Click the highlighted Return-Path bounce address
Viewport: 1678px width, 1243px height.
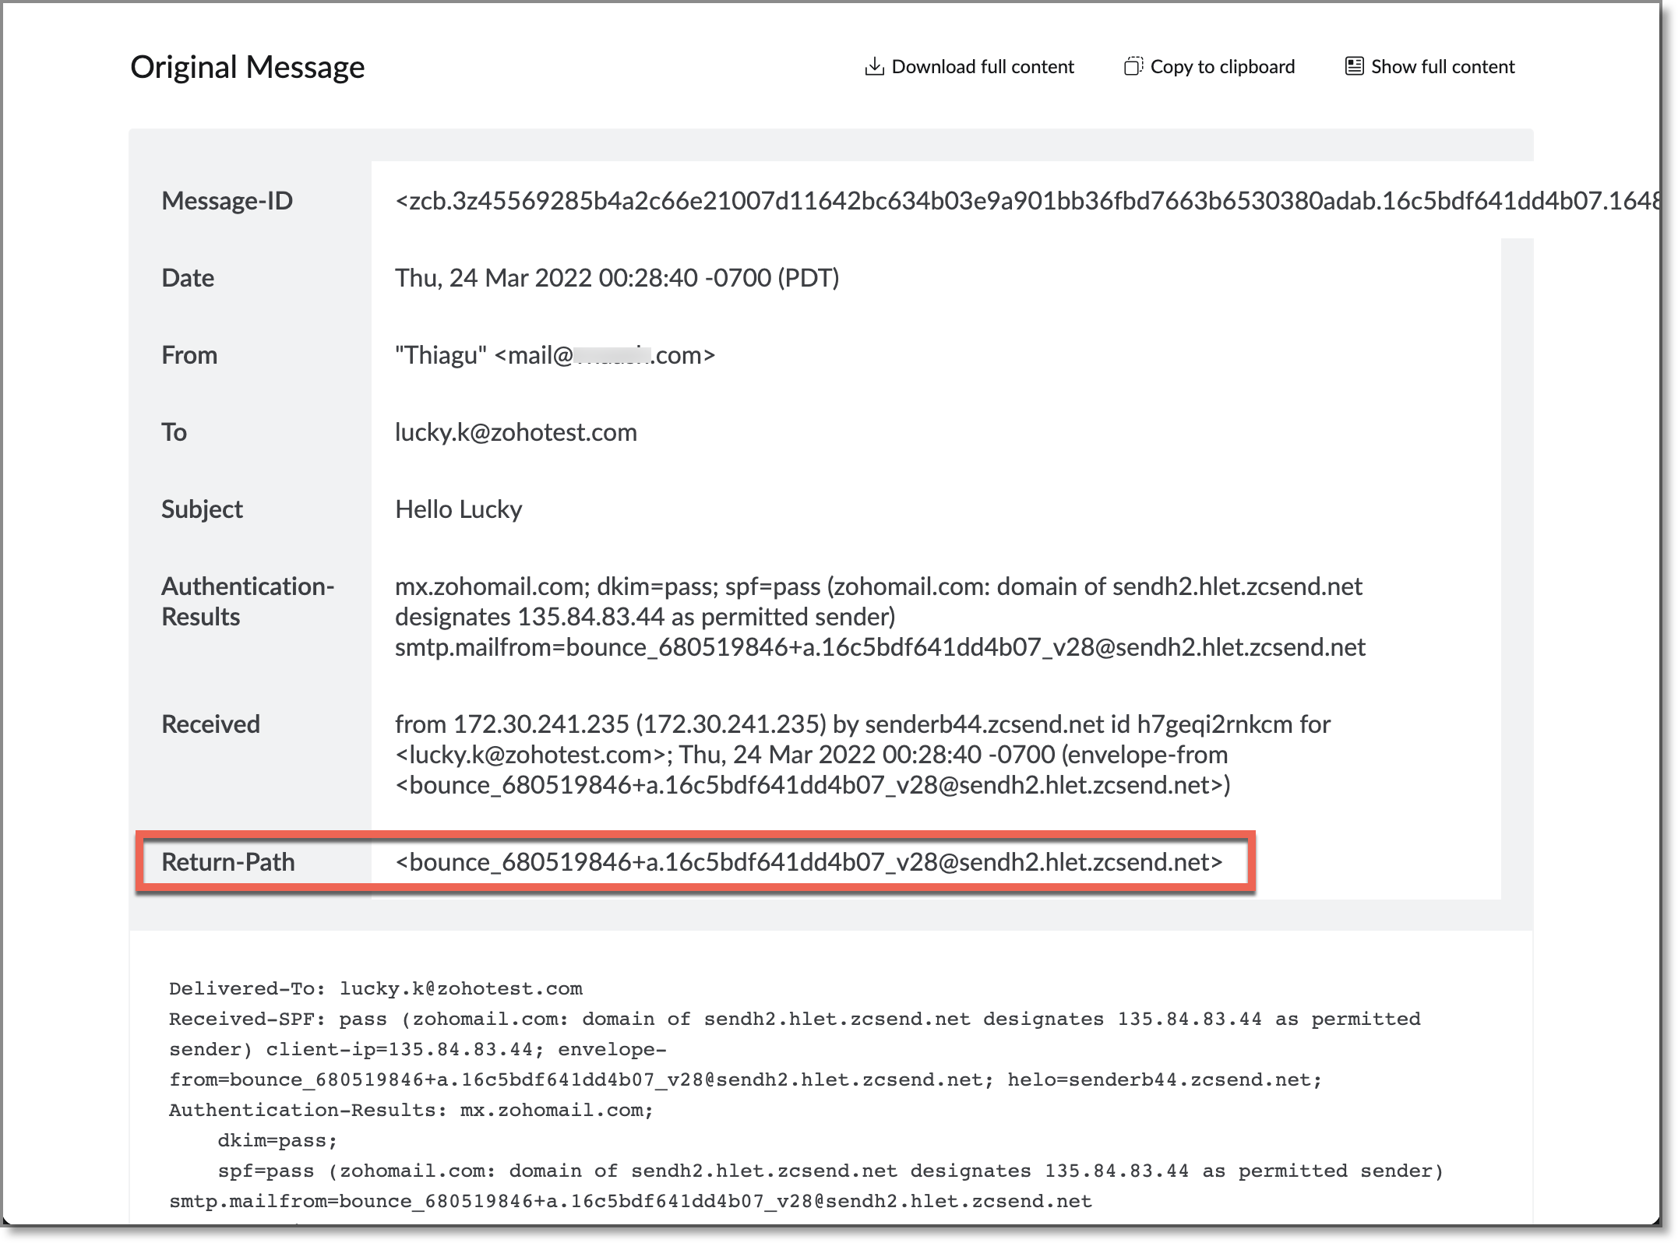tap(809, 862)
